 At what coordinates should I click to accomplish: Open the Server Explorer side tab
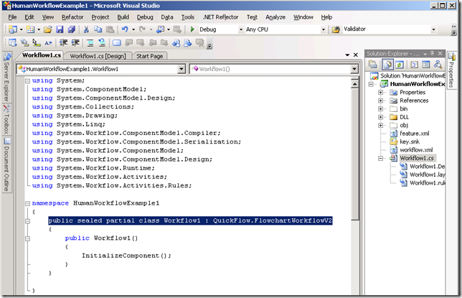click(x=6, y=78)
